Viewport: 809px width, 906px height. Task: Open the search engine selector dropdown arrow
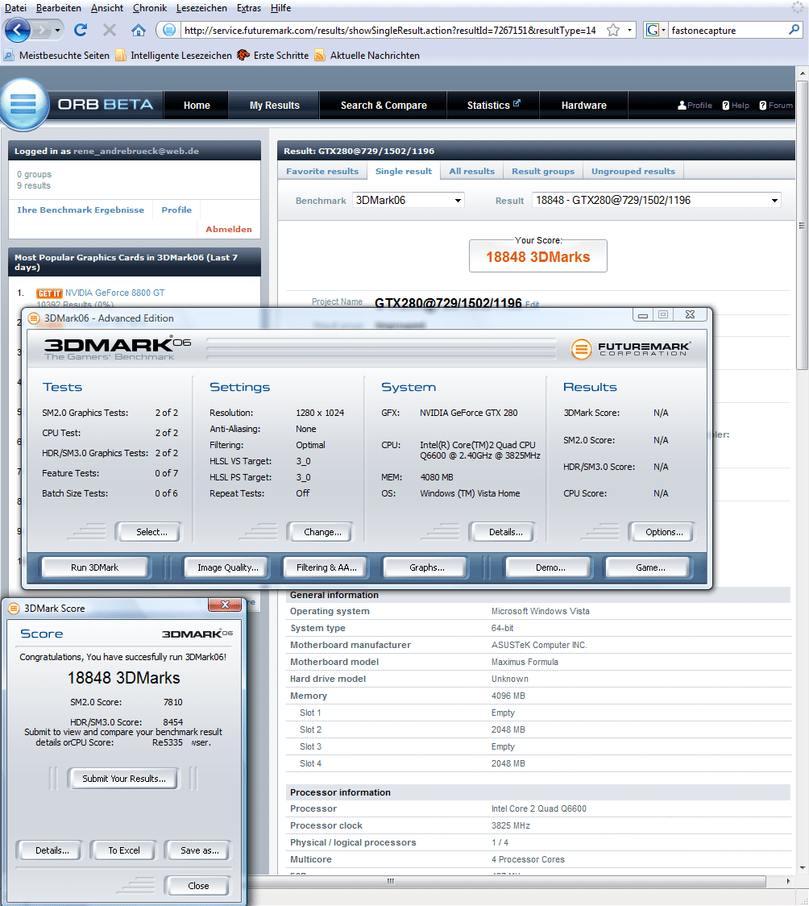pos(663,30)
